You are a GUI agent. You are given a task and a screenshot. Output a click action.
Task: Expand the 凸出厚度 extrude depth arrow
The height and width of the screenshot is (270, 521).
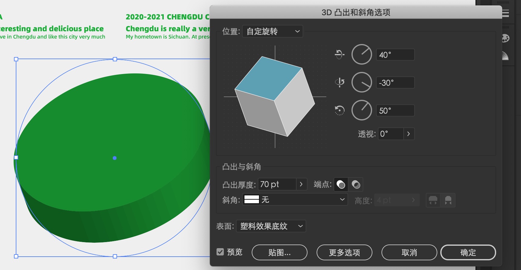point(301,184)
